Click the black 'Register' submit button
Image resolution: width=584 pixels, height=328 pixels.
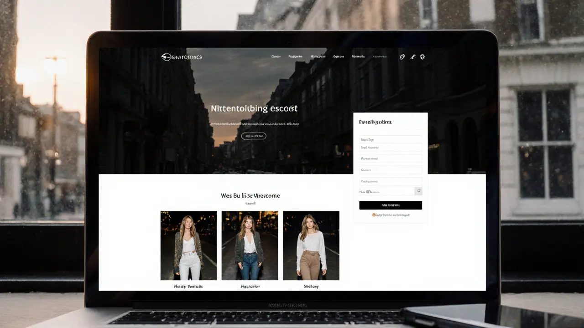pyautogui.click(x=391, y=205)
